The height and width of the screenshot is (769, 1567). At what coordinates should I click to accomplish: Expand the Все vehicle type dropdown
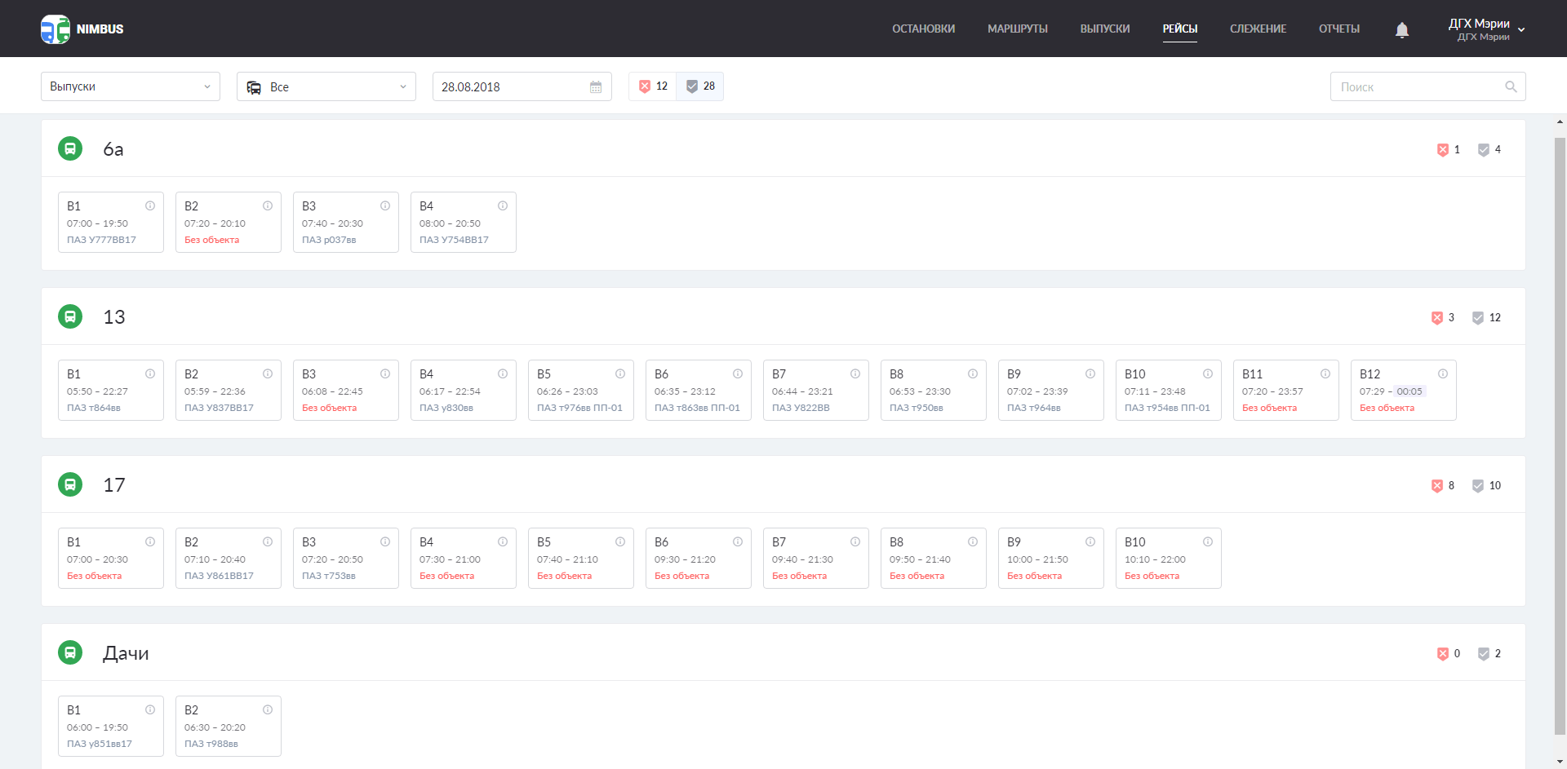(326, 87)
